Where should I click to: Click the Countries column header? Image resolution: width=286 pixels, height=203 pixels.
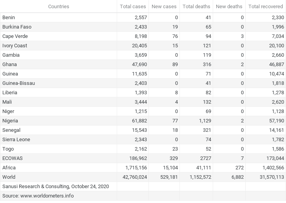pos(58,7)
